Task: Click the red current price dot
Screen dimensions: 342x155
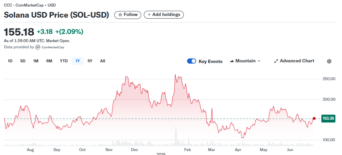Action: (x=314, y=118)
